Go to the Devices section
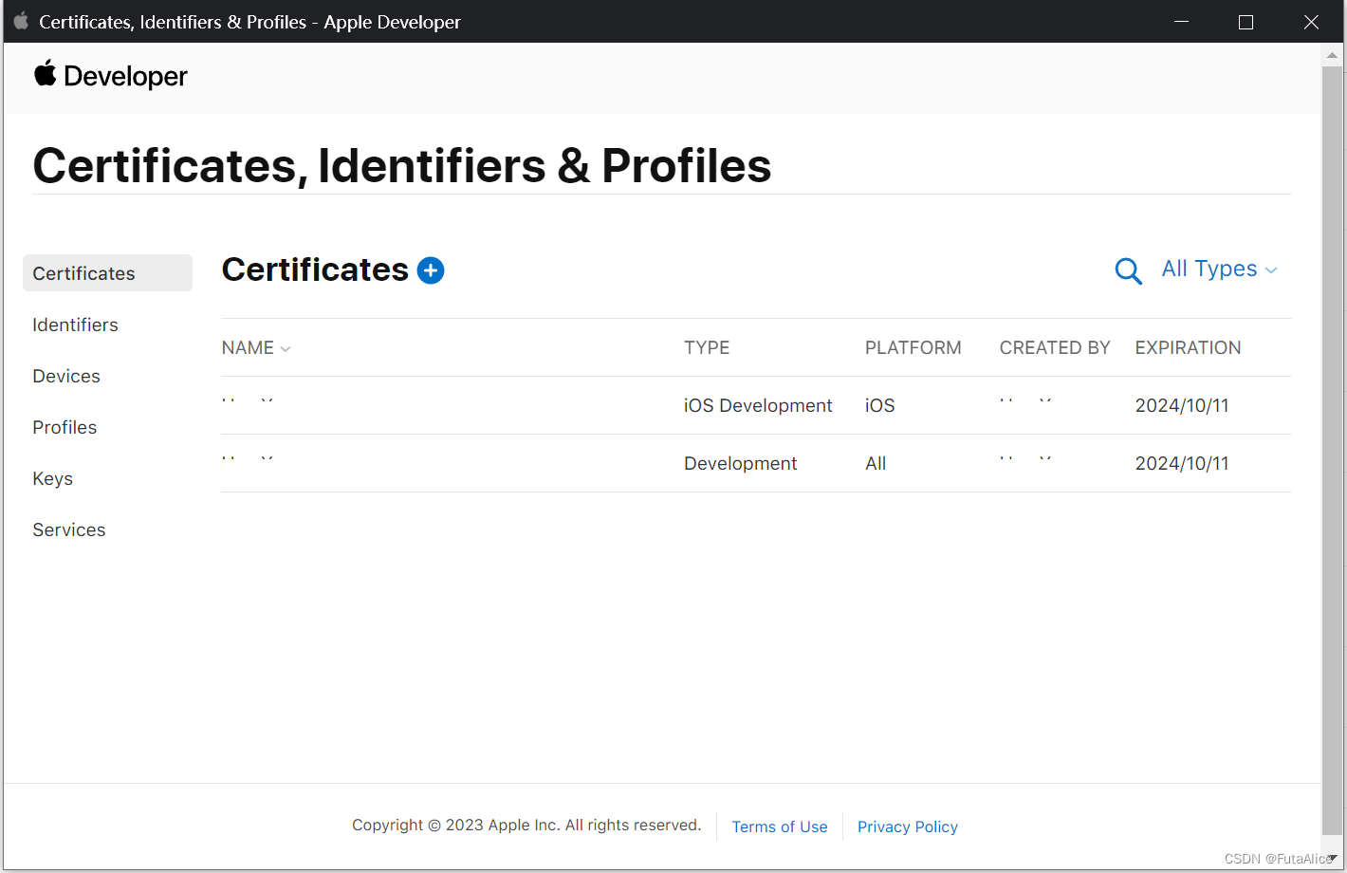This screenshot has width=1347, height=873. click(66, 376)
